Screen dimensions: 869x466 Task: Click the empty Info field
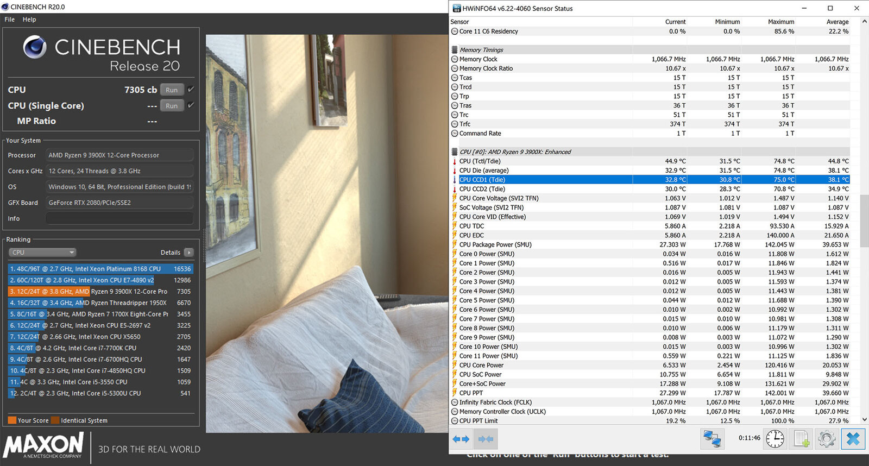click(x=119, y=218)
